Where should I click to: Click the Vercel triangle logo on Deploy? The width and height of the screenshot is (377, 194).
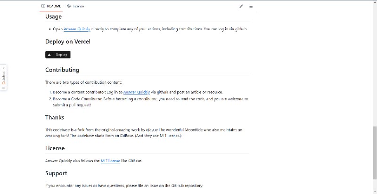click(49, 55)
